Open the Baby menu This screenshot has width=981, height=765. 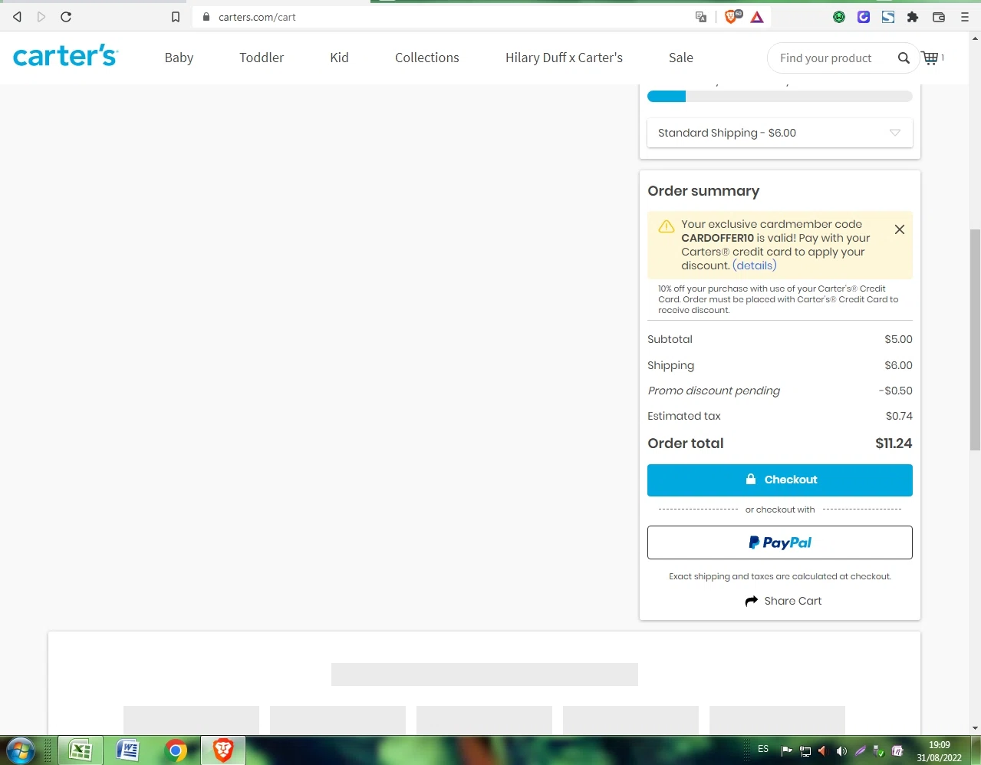(x=179, y=58)
